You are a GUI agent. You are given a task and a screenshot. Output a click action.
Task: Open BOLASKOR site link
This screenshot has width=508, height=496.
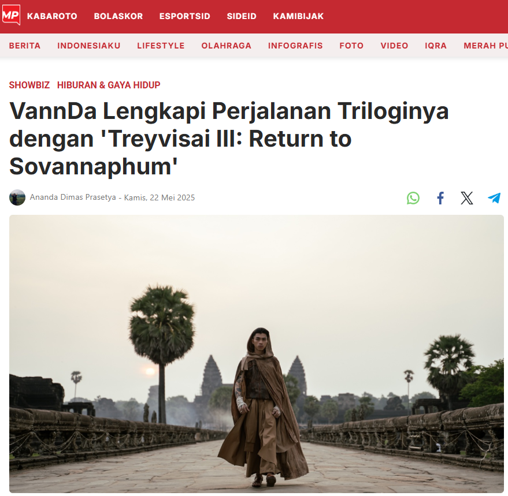coord(118,16)
